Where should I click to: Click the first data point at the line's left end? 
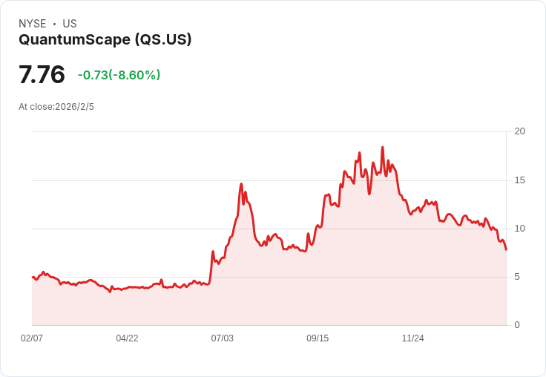pos(33,277)
